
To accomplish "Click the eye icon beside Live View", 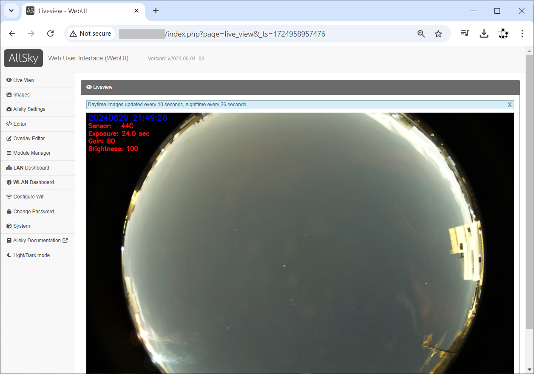I will click(x=9, y=80).
